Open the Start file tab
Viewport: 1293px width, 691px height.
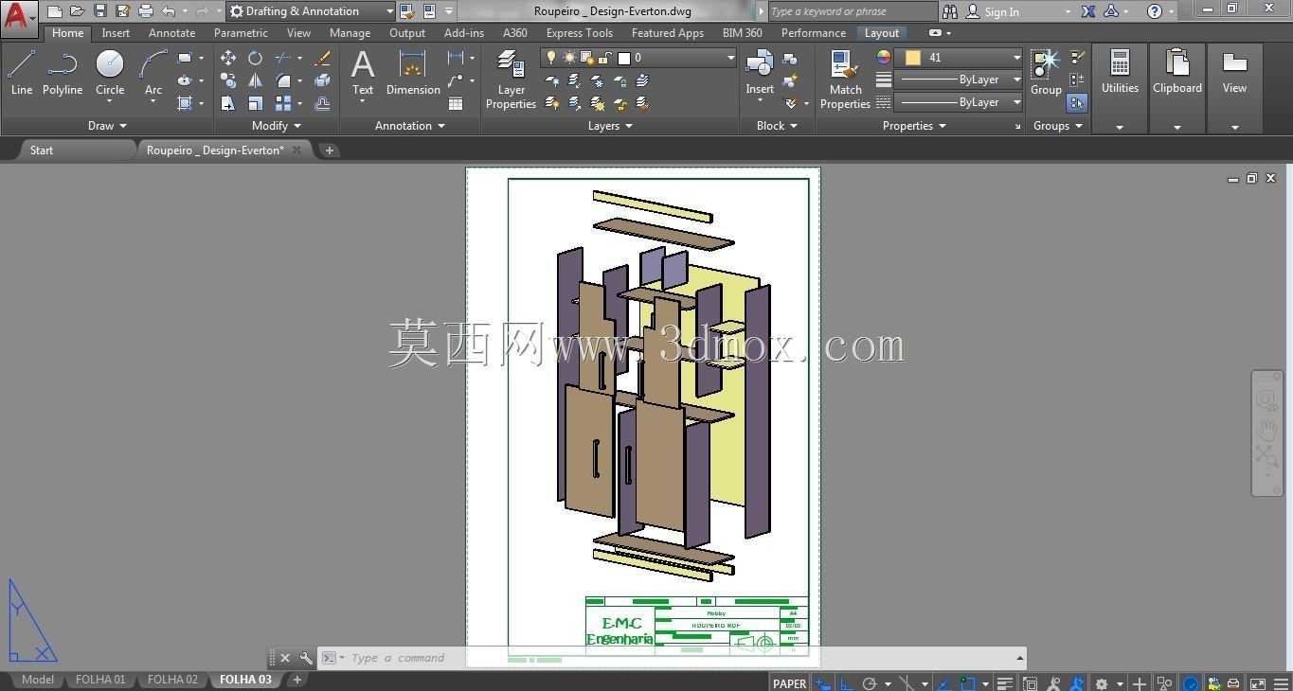pyautogui.click(x=42, y=151)
